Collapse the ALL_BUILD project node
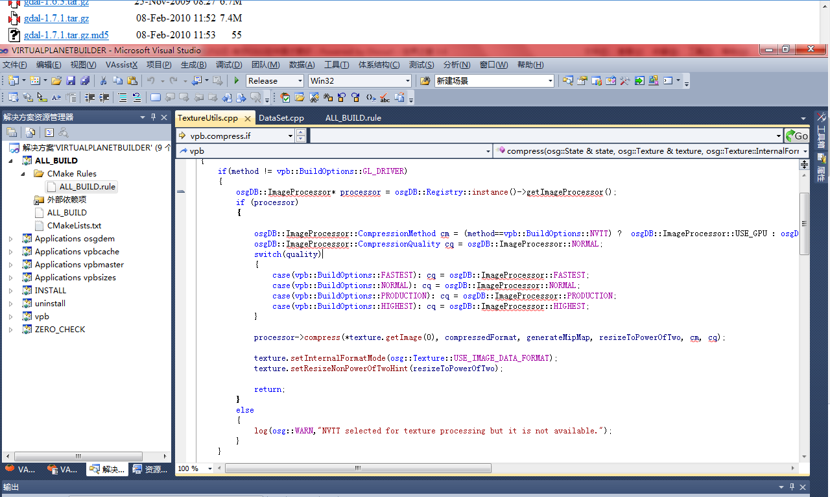The width and height of the screenshot is (830, 497). tap(10, 161)
